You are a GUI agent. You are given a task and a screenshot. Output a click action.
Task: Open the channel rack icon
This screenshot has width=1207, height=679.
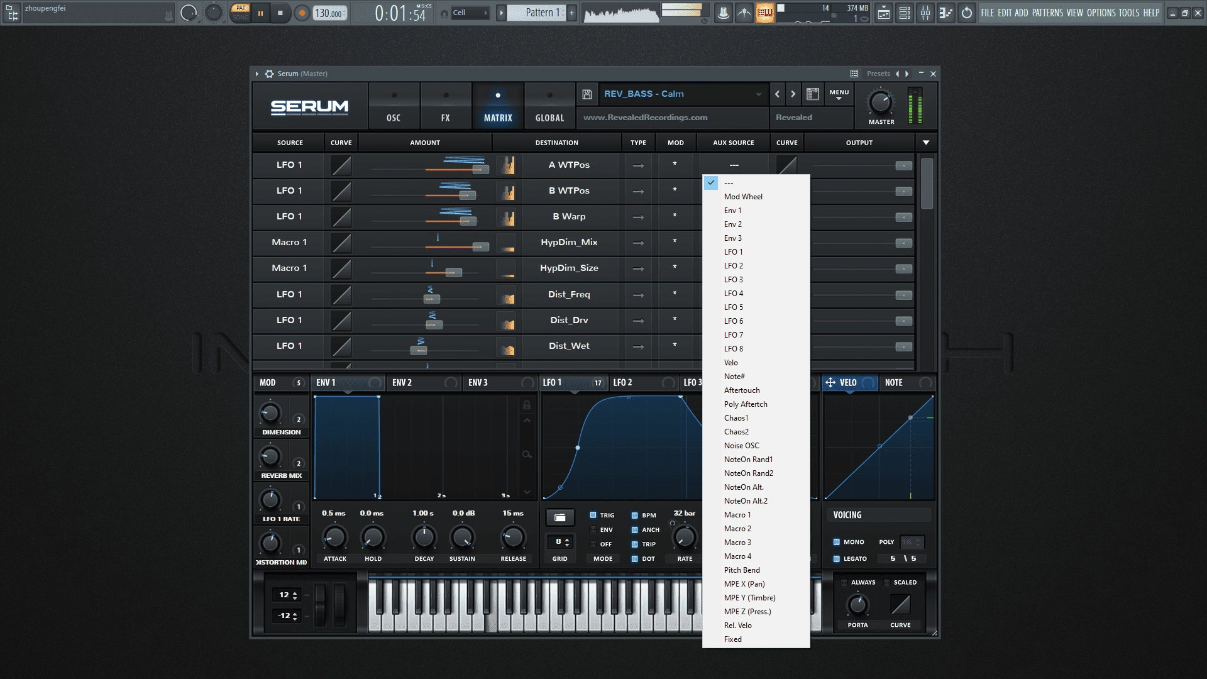click(905, 13)
